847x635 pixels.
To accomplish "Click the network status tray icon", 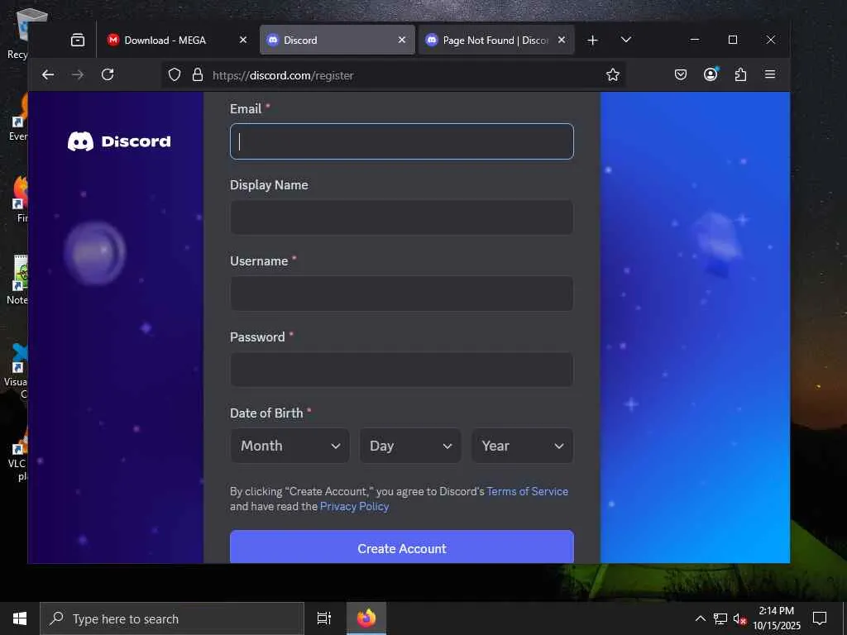I will click(x=720, y=618).
